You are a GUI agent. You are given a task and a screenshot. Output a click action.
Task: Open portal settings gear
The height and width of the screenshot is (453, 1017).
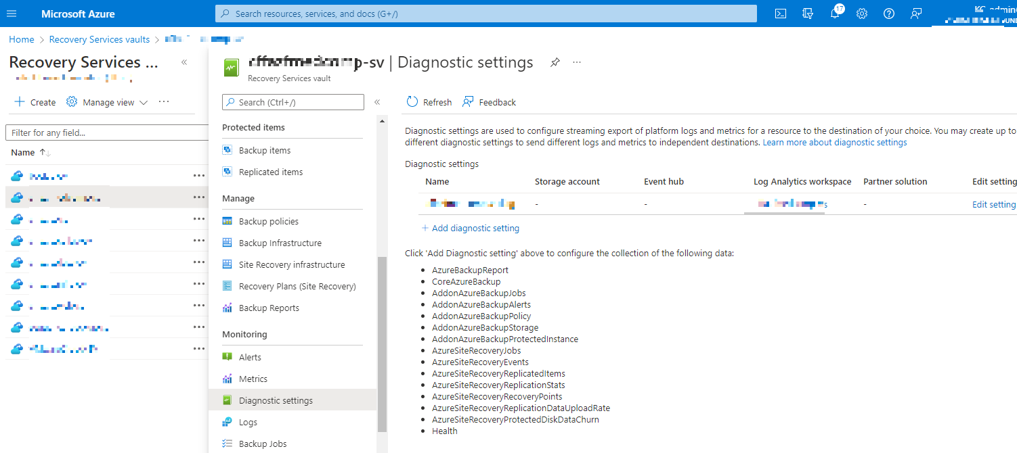[x=862, y=14]
